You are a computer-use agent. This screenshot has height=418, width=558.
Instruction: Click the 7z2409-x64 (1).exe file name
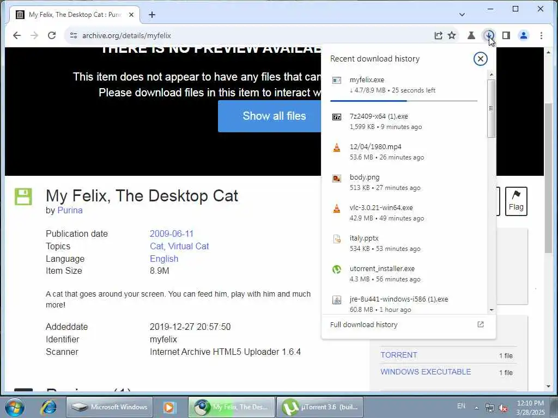click(379, 116)
